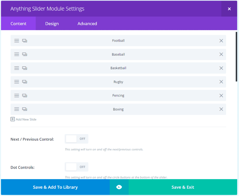Clone the Fencing slide

point(25,96)
